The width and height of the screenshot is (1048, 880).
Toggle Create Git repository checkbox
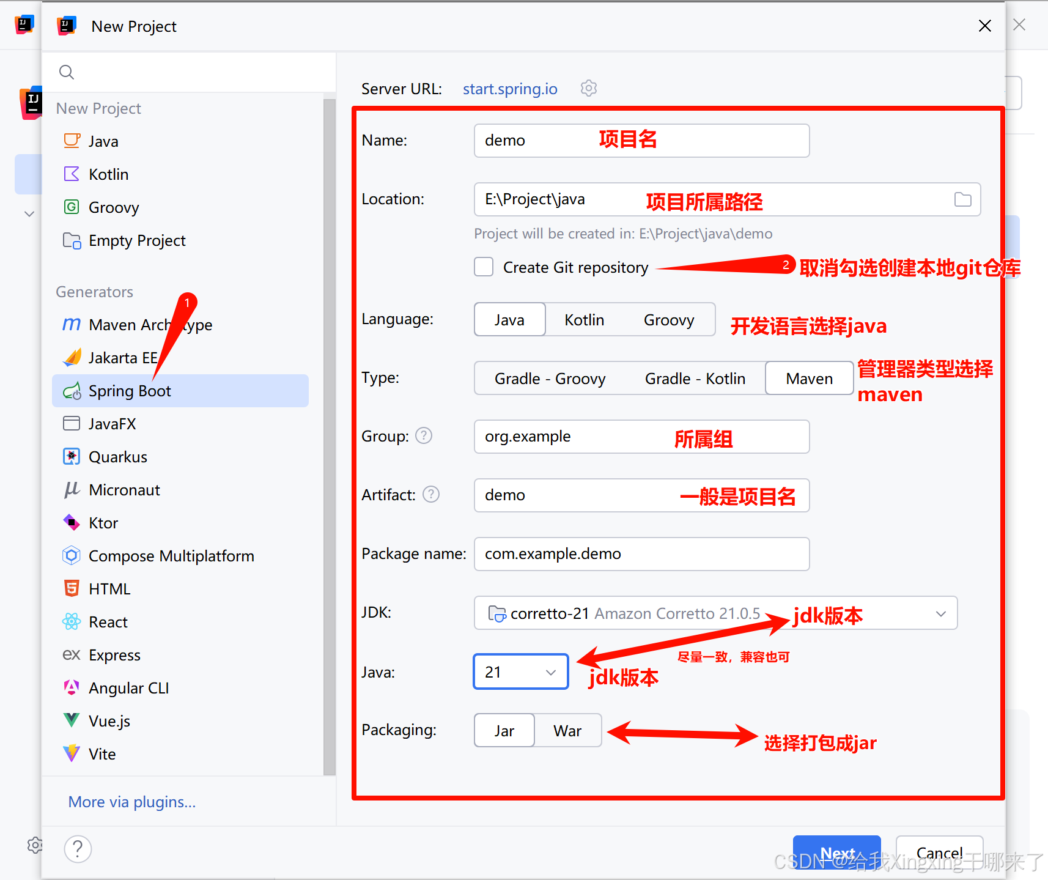[484, 267]
